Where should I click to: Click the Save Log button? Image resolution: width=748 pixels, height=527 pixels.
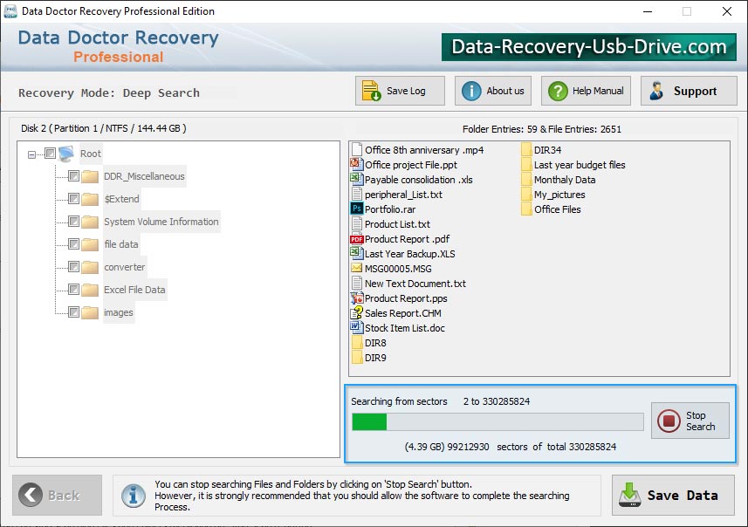[x=400, y=91]
